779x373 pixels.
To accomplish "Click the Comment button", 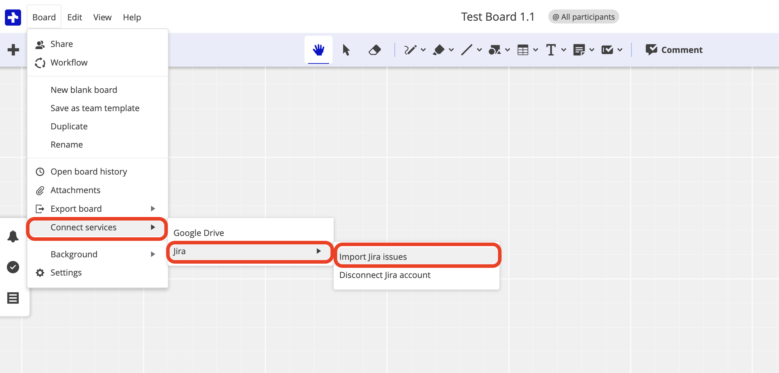I will [674, 50].
